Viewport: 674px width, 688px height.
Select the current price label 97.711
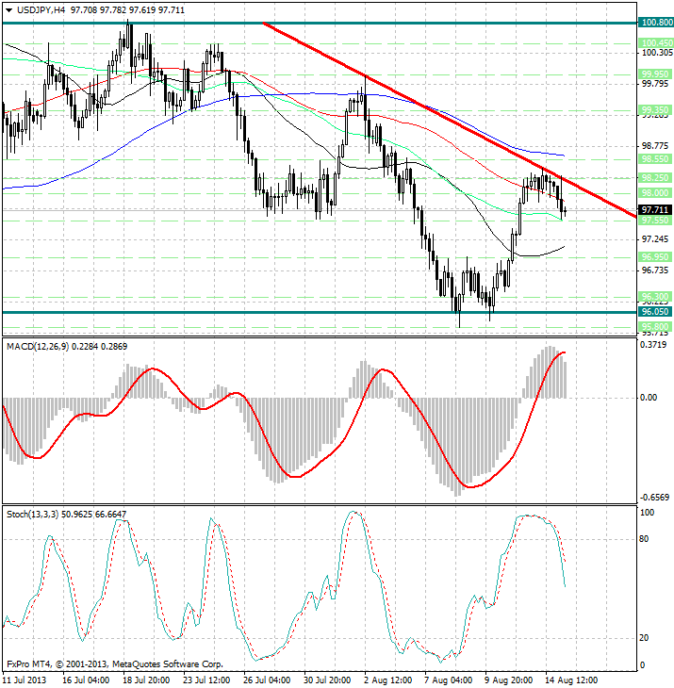[x=655, y=210]
